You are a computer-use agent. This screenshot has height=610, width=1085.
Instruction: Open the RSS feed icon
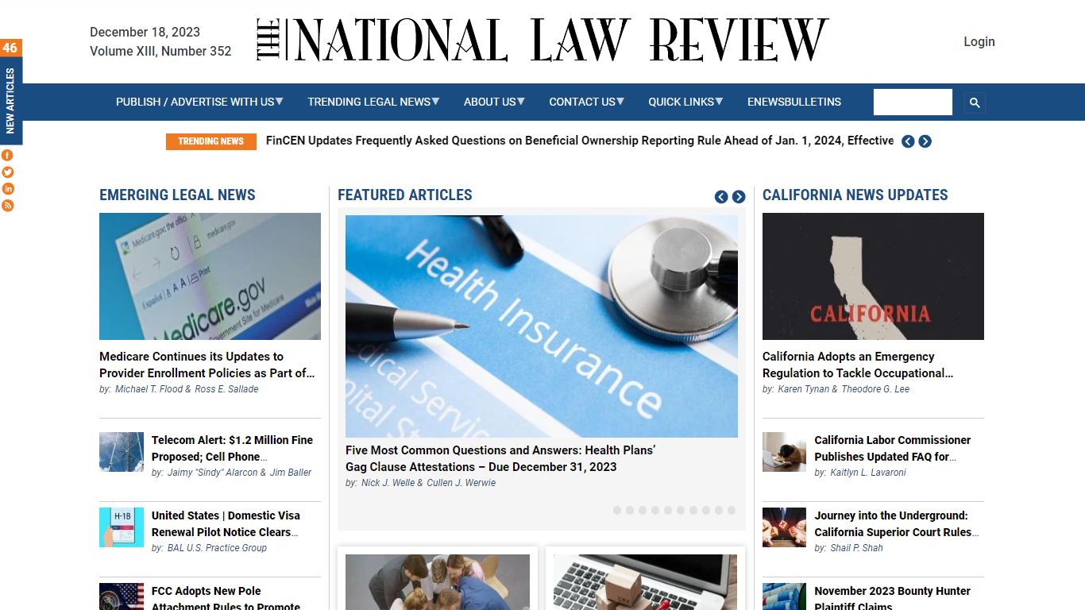point(8,205)
